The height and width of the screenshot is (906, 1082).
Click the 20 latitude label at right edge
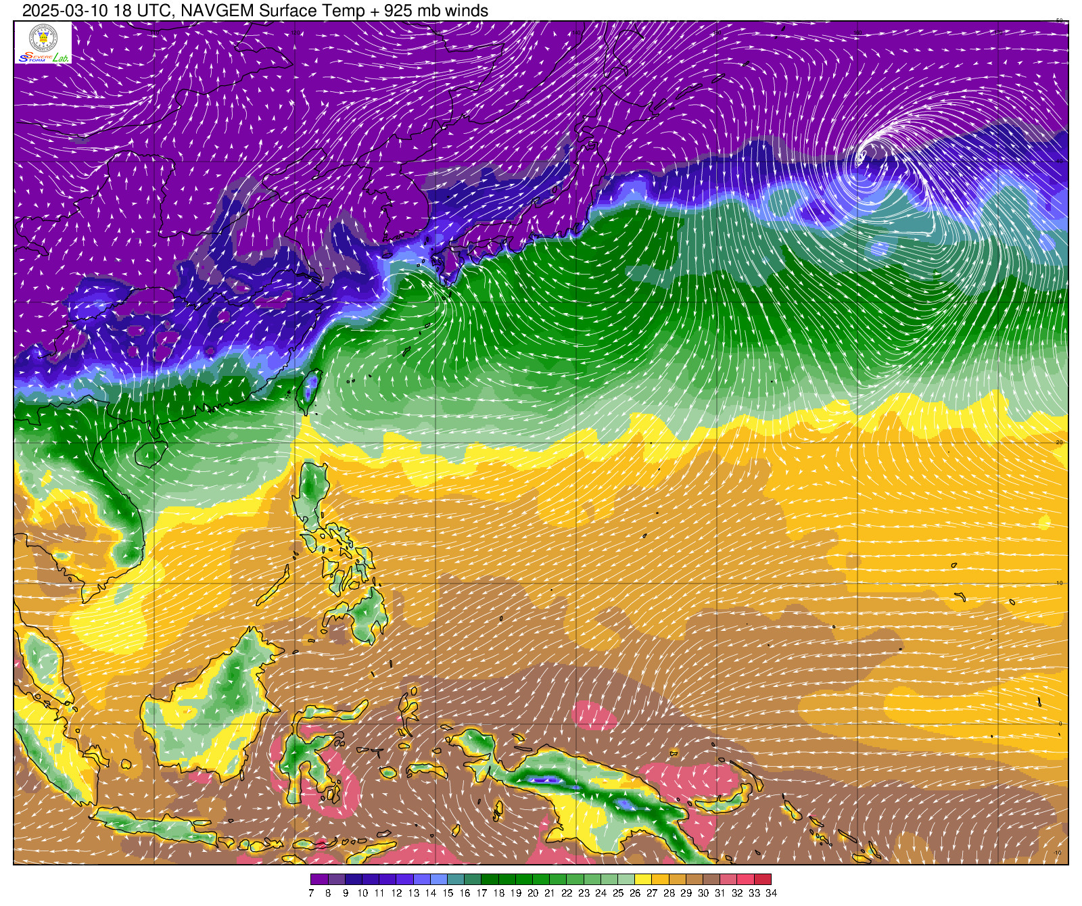(x=1060, y=442)
